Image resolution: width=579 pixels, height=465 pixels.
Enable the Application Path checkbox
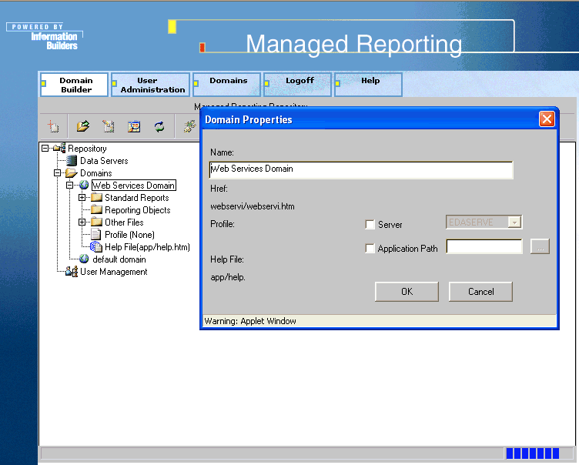coord(370,248)
